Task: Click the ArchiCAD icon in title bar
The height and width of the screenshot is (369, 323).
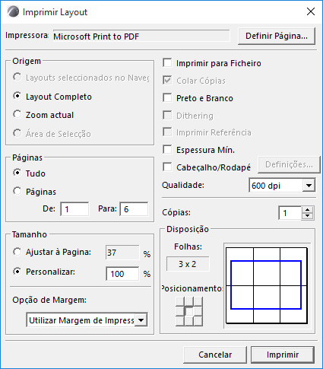Action: (13, 11)
